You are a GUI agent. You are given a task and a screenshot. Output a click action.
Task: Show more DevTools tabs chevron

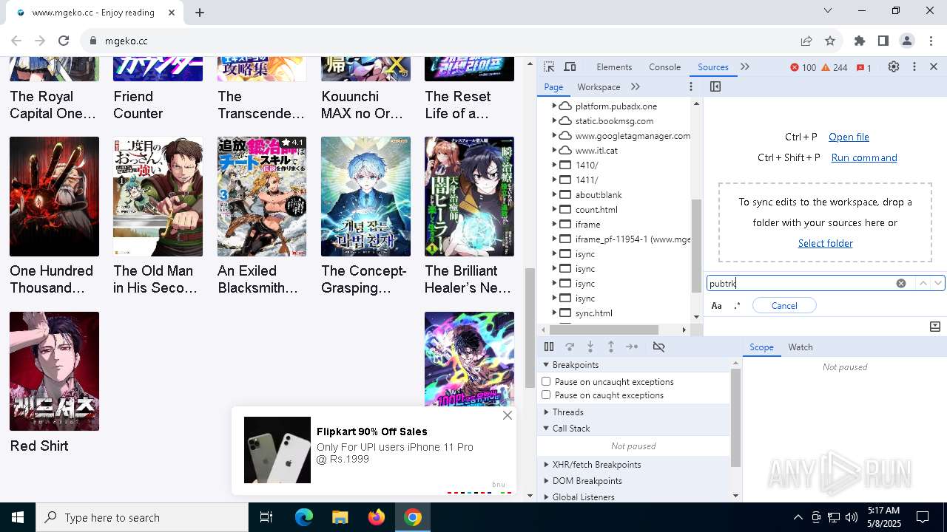(745, 66)
